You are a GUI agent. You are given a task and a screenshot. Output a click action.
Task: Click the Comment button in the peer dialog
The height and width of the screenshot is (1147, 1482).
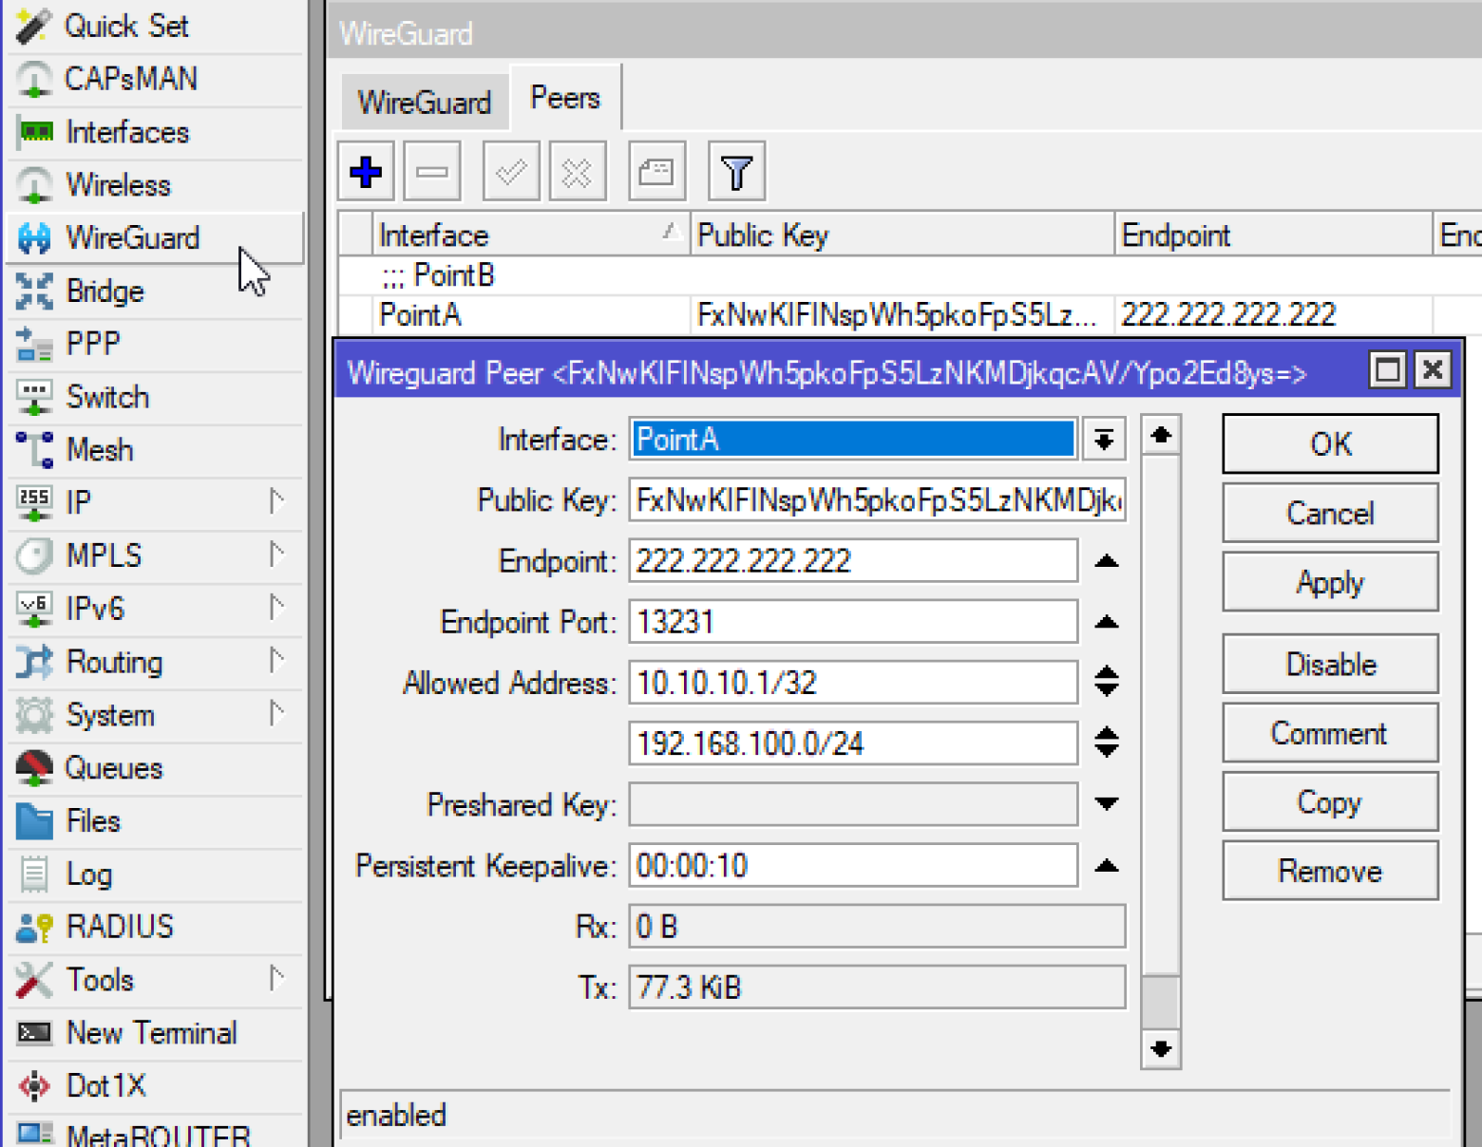point(1330,733)
